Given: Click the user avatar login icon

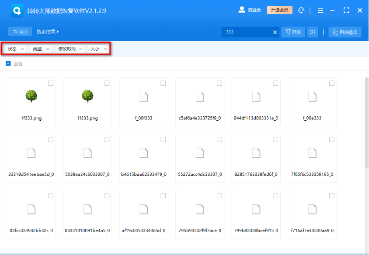Looking at the screenshot, I should [x=242, y=10].
